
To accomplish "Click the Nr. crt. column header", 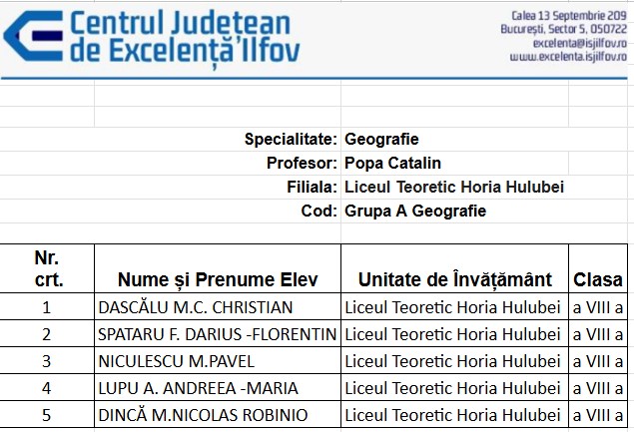I will pyautogui.click(x=47, y=269).
